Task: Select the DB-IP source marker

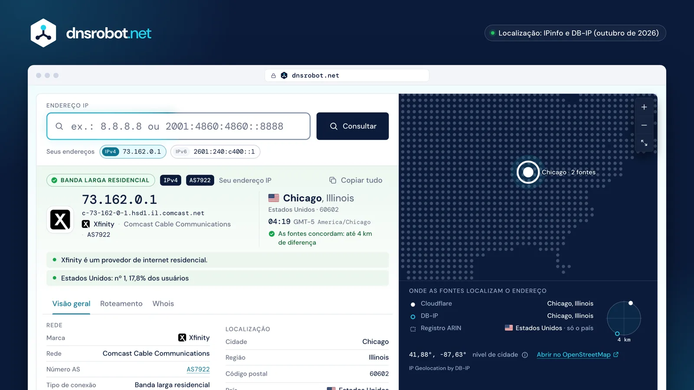Action: point(413,317)
